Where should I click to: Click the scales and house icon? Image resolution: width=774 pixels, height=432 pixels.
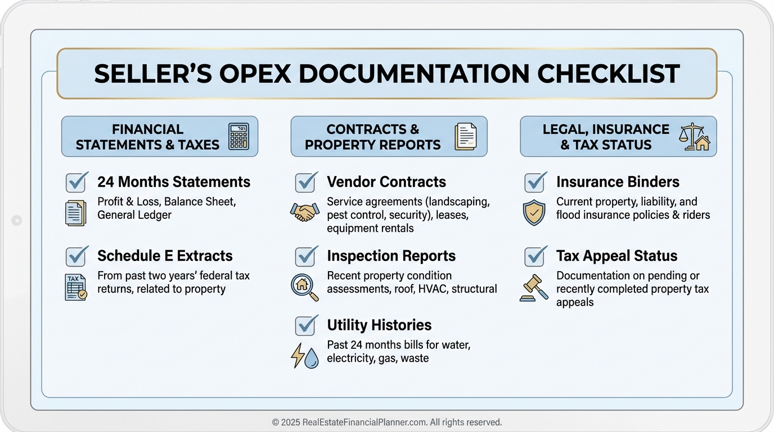pos(694,137)
